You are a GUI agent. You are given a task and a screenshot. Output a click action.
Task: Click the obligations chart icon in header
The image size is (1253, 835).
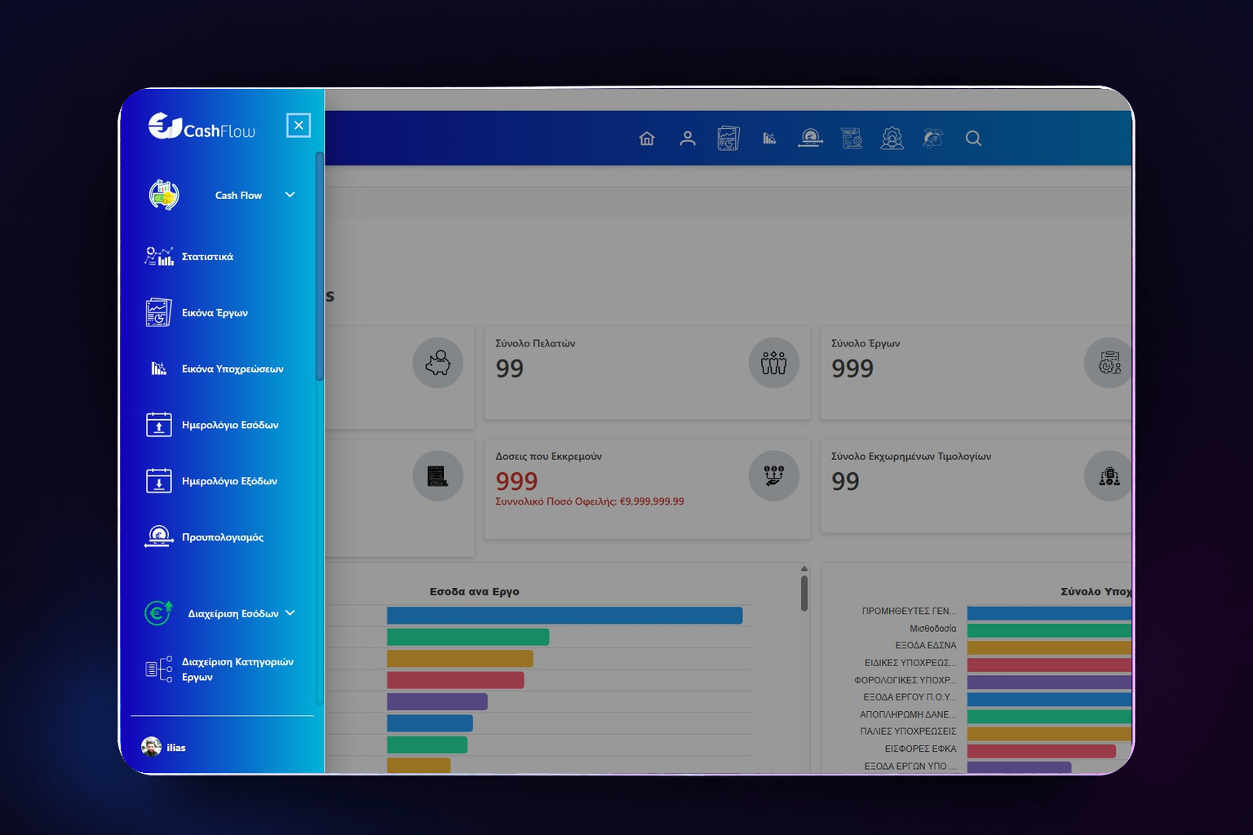coord(769,139)
